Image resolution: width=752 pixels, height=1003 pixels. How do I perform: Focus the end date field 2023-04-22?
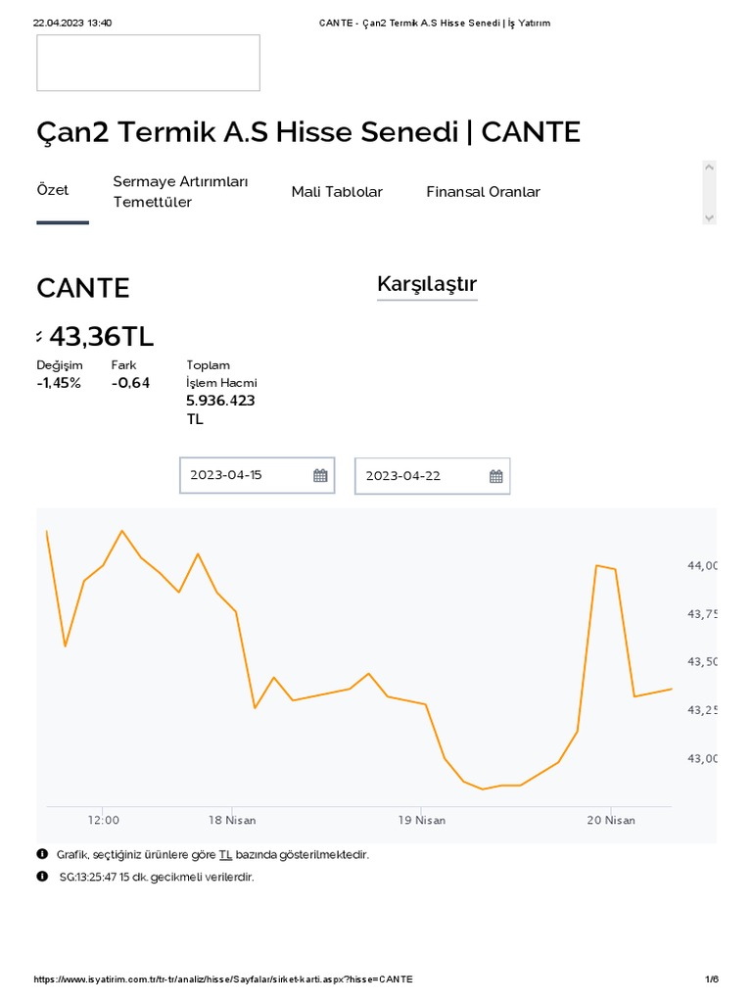(421, 476)
